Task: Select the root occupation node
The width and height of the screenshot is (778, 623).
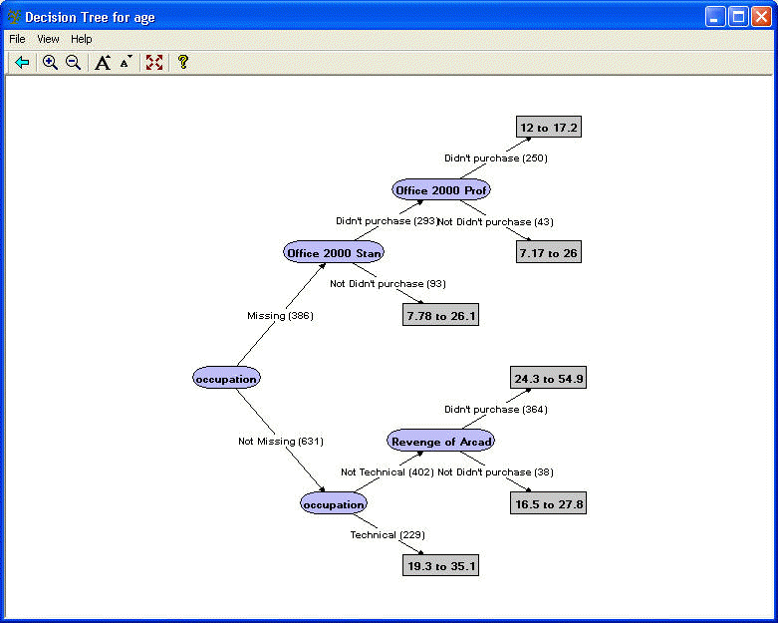Action: pyautogui.click(x=227, y=379)
